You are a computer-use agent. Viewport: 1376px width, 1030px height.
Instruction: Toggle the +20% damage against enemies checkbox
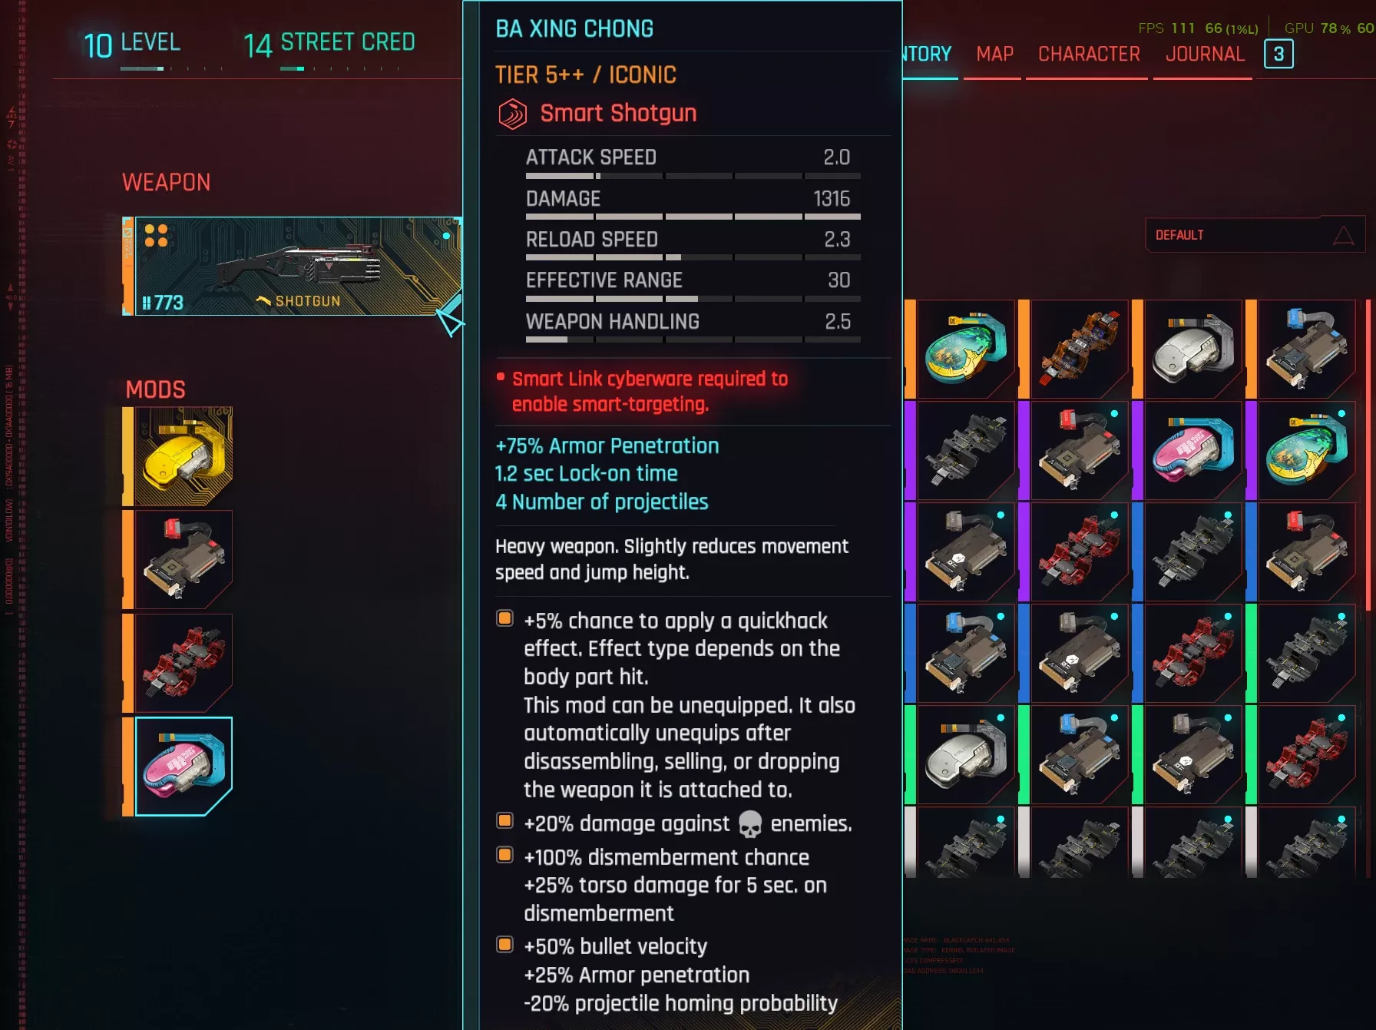(504, 821)
